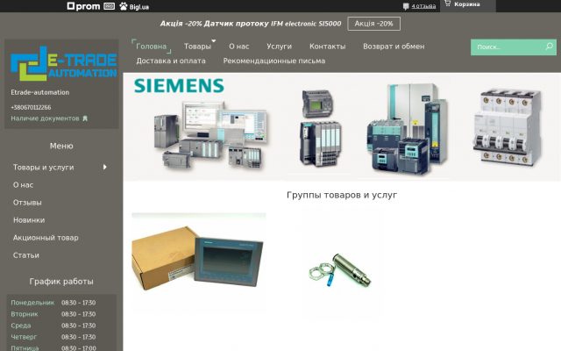The height and width of the screenshot is (351, 561).
Task: Open Услуги menu item
Action: pyautogui.click(x=279, y=47)
